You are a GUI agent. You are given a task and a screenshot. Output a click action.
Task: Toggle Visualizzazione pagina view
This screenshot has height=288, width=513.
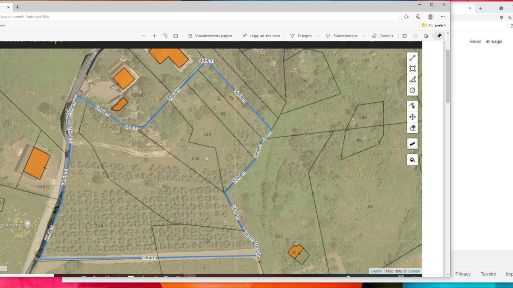point(210,36)
